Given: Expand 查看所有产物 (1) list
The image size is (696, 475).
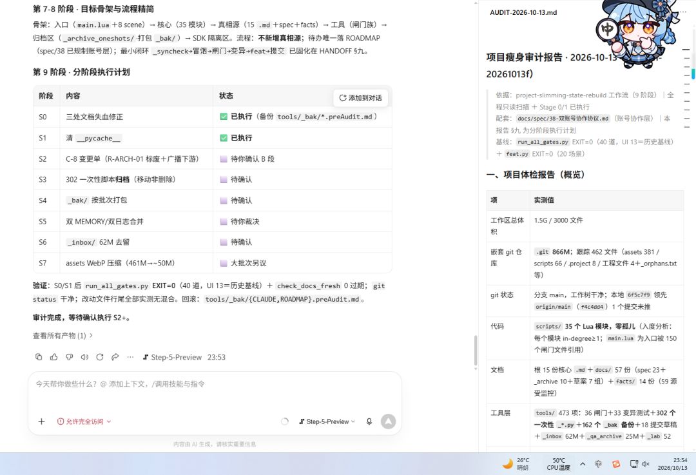Looking at the screenshot, I should coord(63,336).
